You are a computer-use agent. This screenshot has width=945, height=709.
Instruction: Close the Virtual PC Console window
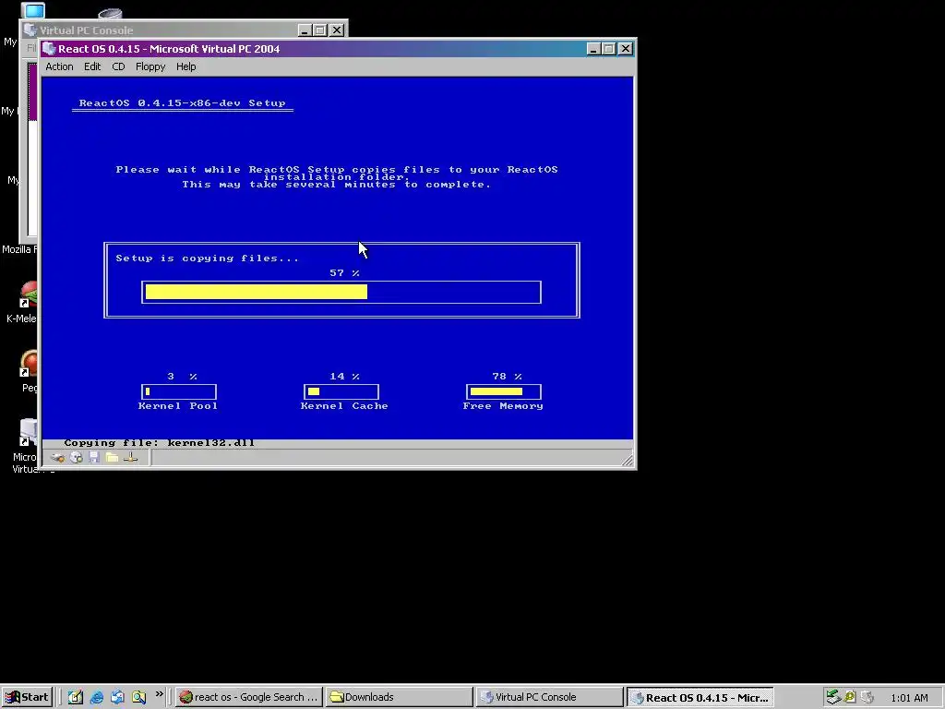337,30
